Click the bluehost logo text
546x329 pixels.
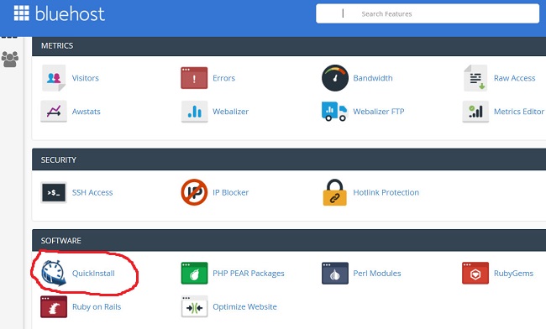click(x=70, y=14)
